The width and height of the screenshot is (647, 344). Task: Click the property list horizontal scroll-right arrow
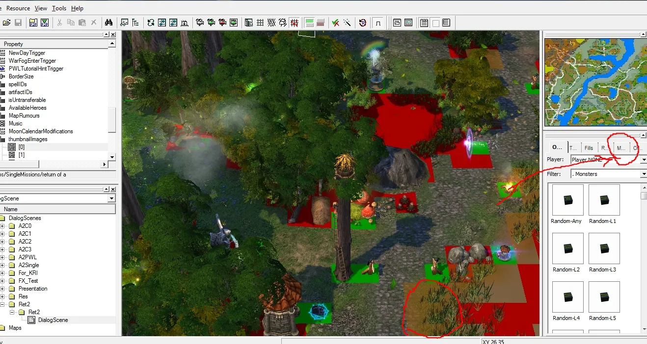point(104,165)
